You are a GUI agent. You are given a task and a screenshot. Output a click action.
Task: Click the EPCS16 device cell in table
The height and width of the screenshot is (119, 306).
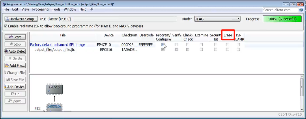pos(106,50)
